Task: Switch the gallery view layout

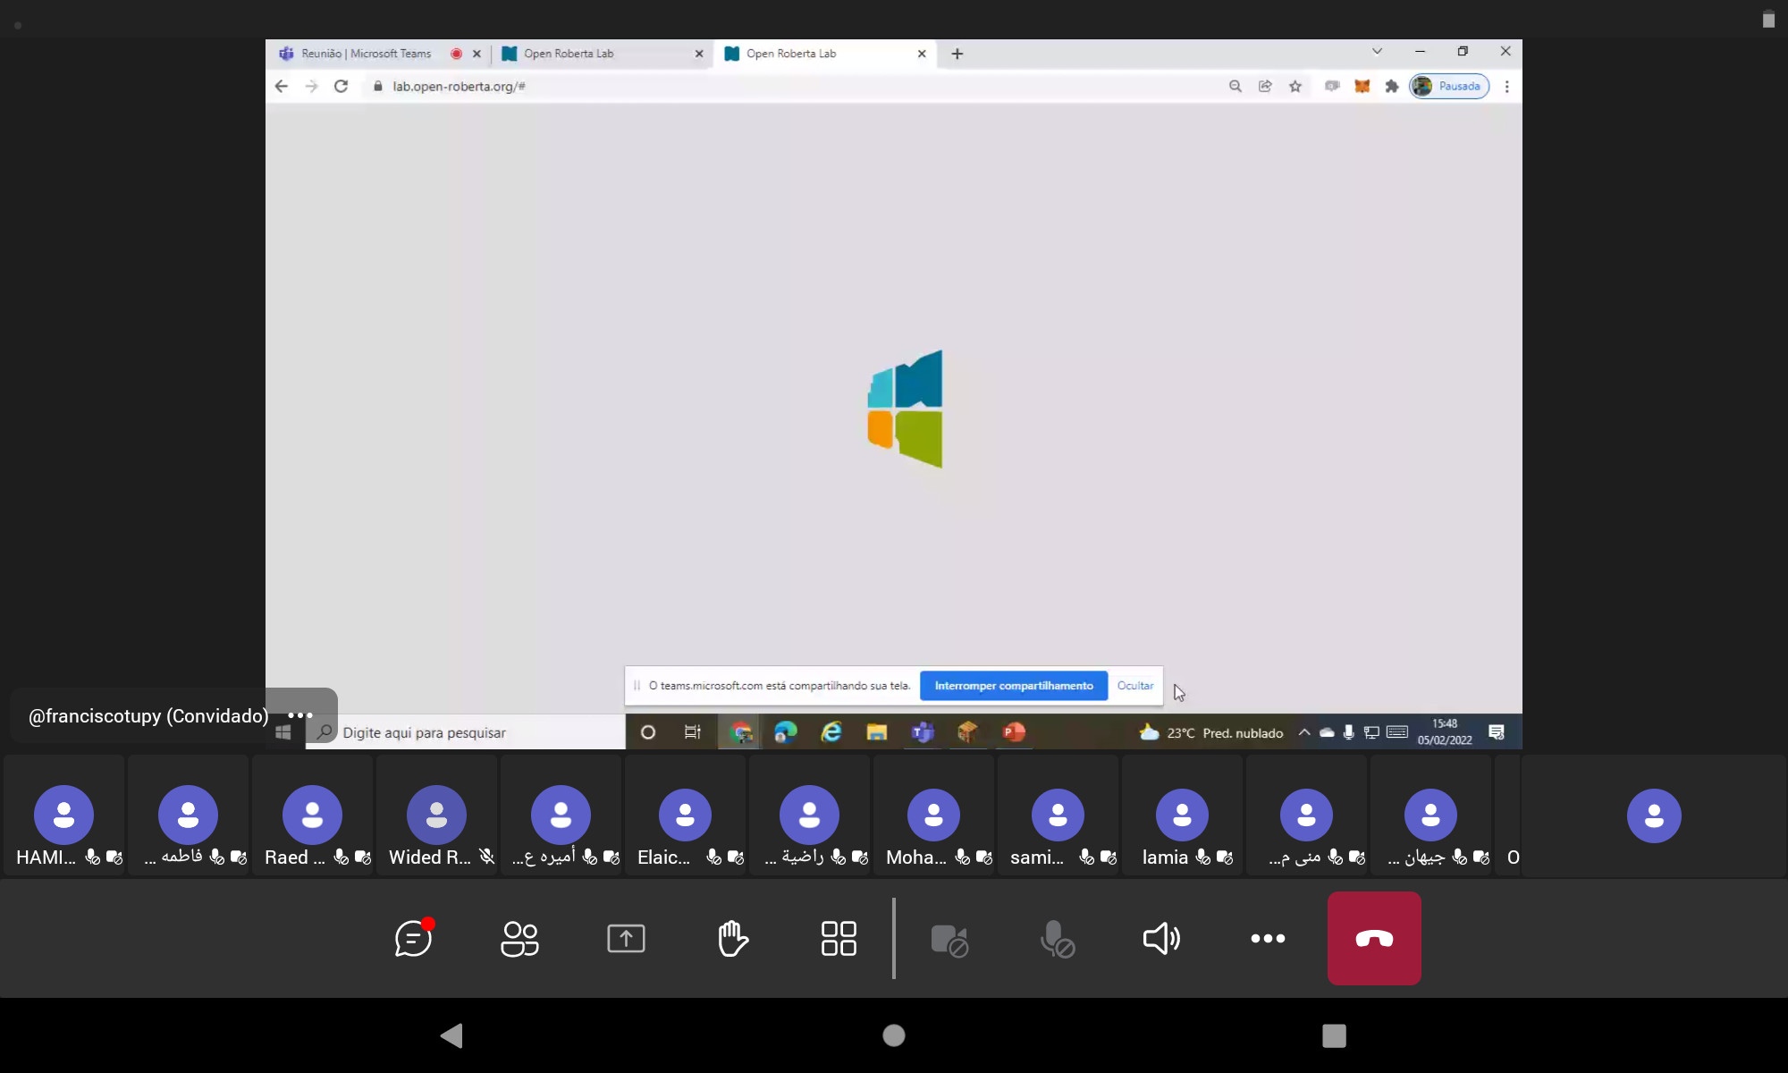Action: pyautogui.click(x=839, y=938)
